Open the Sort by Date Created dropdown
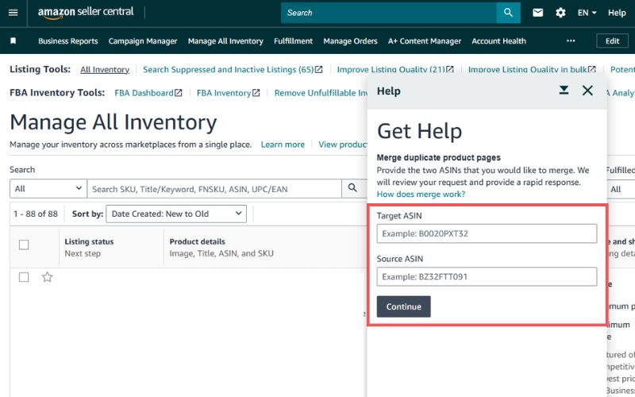This screenshot has height=397, width=635. (x=175, y=214)
